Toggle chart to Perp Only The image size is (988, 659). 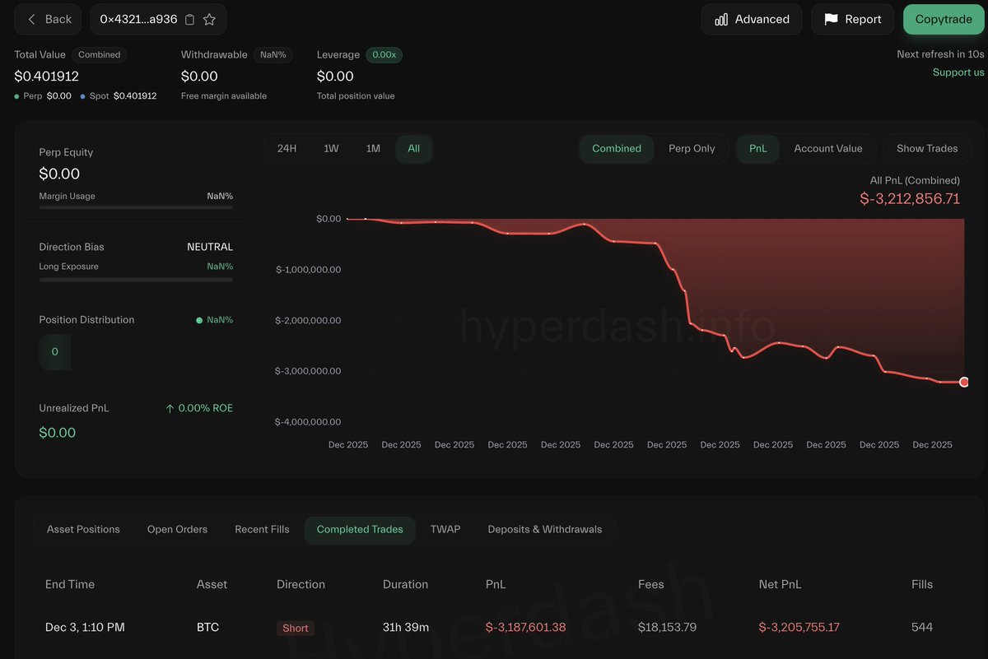coord(692,149)
